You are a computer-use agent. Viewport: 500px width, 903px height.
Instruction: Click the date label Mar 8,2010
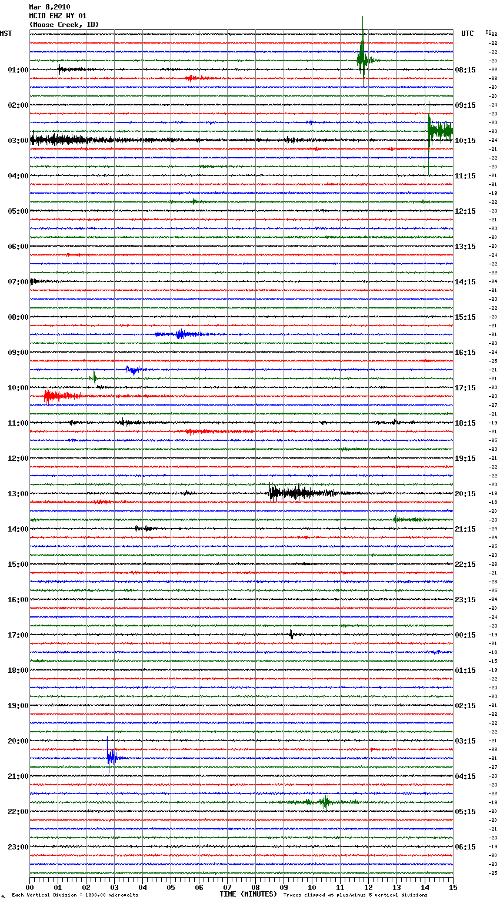pos(49,7)
